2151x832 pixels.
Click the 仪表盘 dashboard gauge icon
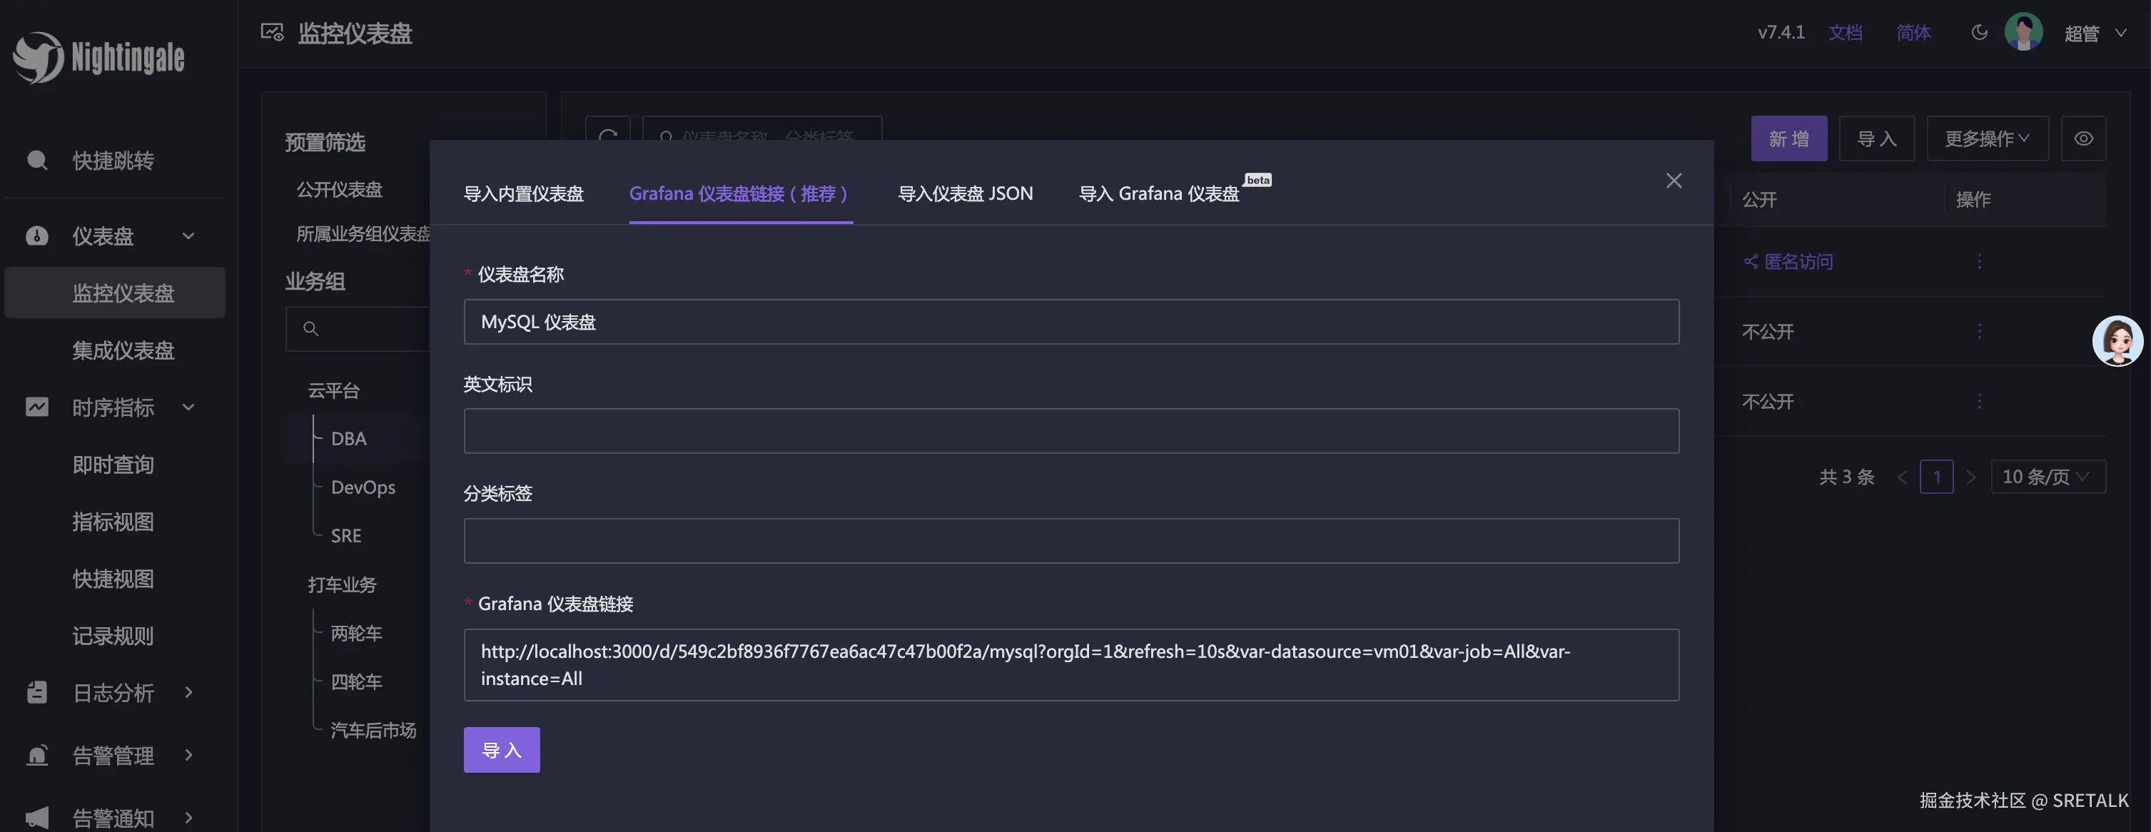pos(36,236)
